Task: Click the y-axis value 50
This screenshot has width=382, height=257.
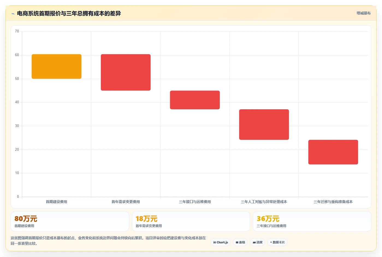Action: pos(17,79)
